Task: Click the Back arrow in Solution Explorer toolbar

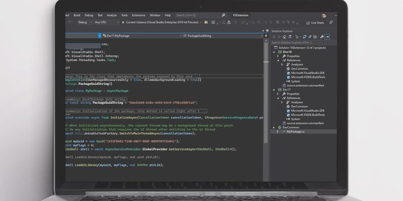Action: [274, 37]
